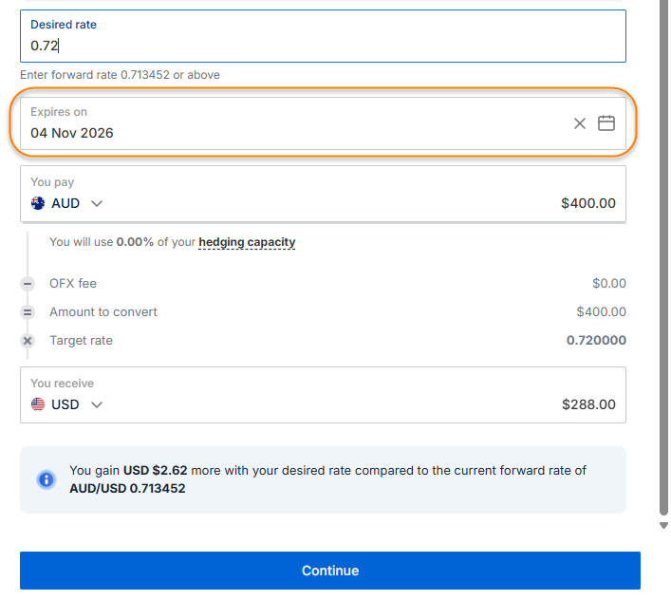The image size is (671, 600).
Task: Open the hedging capacity link
Action: (247, 242)
